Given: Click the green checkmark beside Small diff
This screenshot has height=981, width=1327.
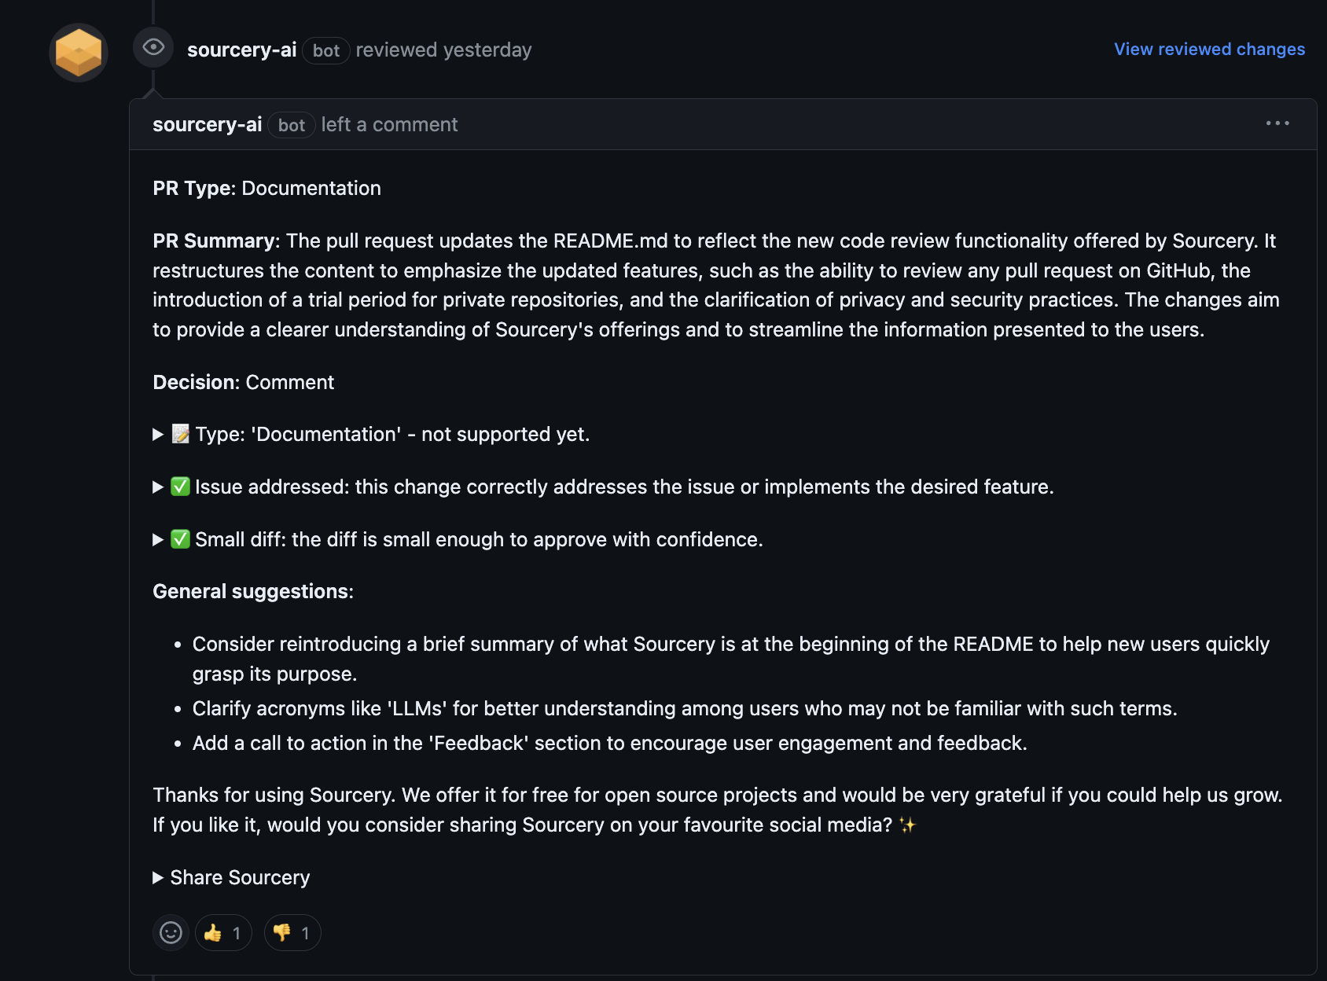Looking at the screenshot, I should tap(180, 539).
